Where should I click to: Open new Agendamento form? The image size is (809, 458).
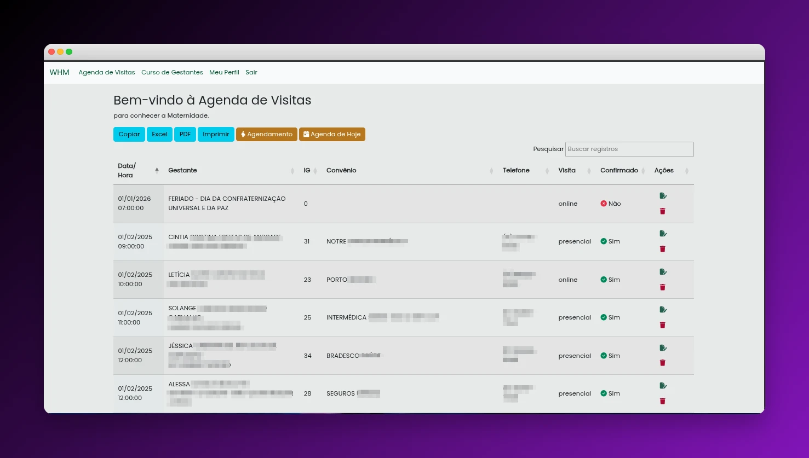267,134
